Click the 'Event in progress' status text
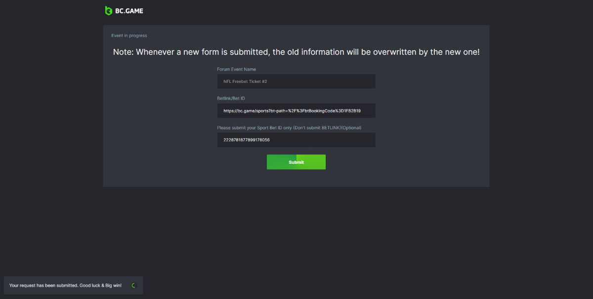Viewport: 593px width, 299px height. click(129, 36)
